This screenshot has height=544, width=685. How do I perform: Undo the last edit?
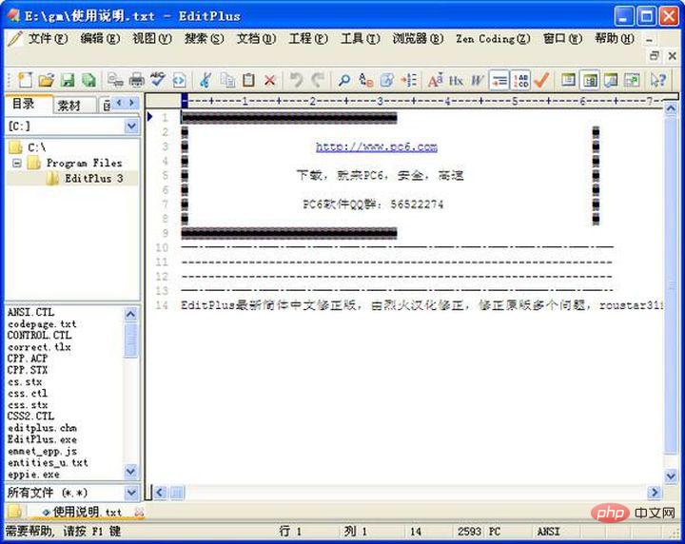(x=296, y=80)
